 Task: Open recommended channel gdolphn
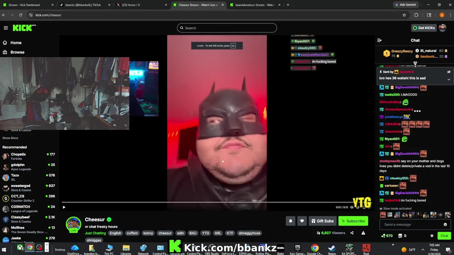pos(28,167)
